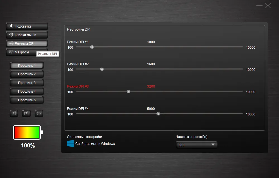Activate Профиль 4
This screenshot has width=279, height=178.
27,91
